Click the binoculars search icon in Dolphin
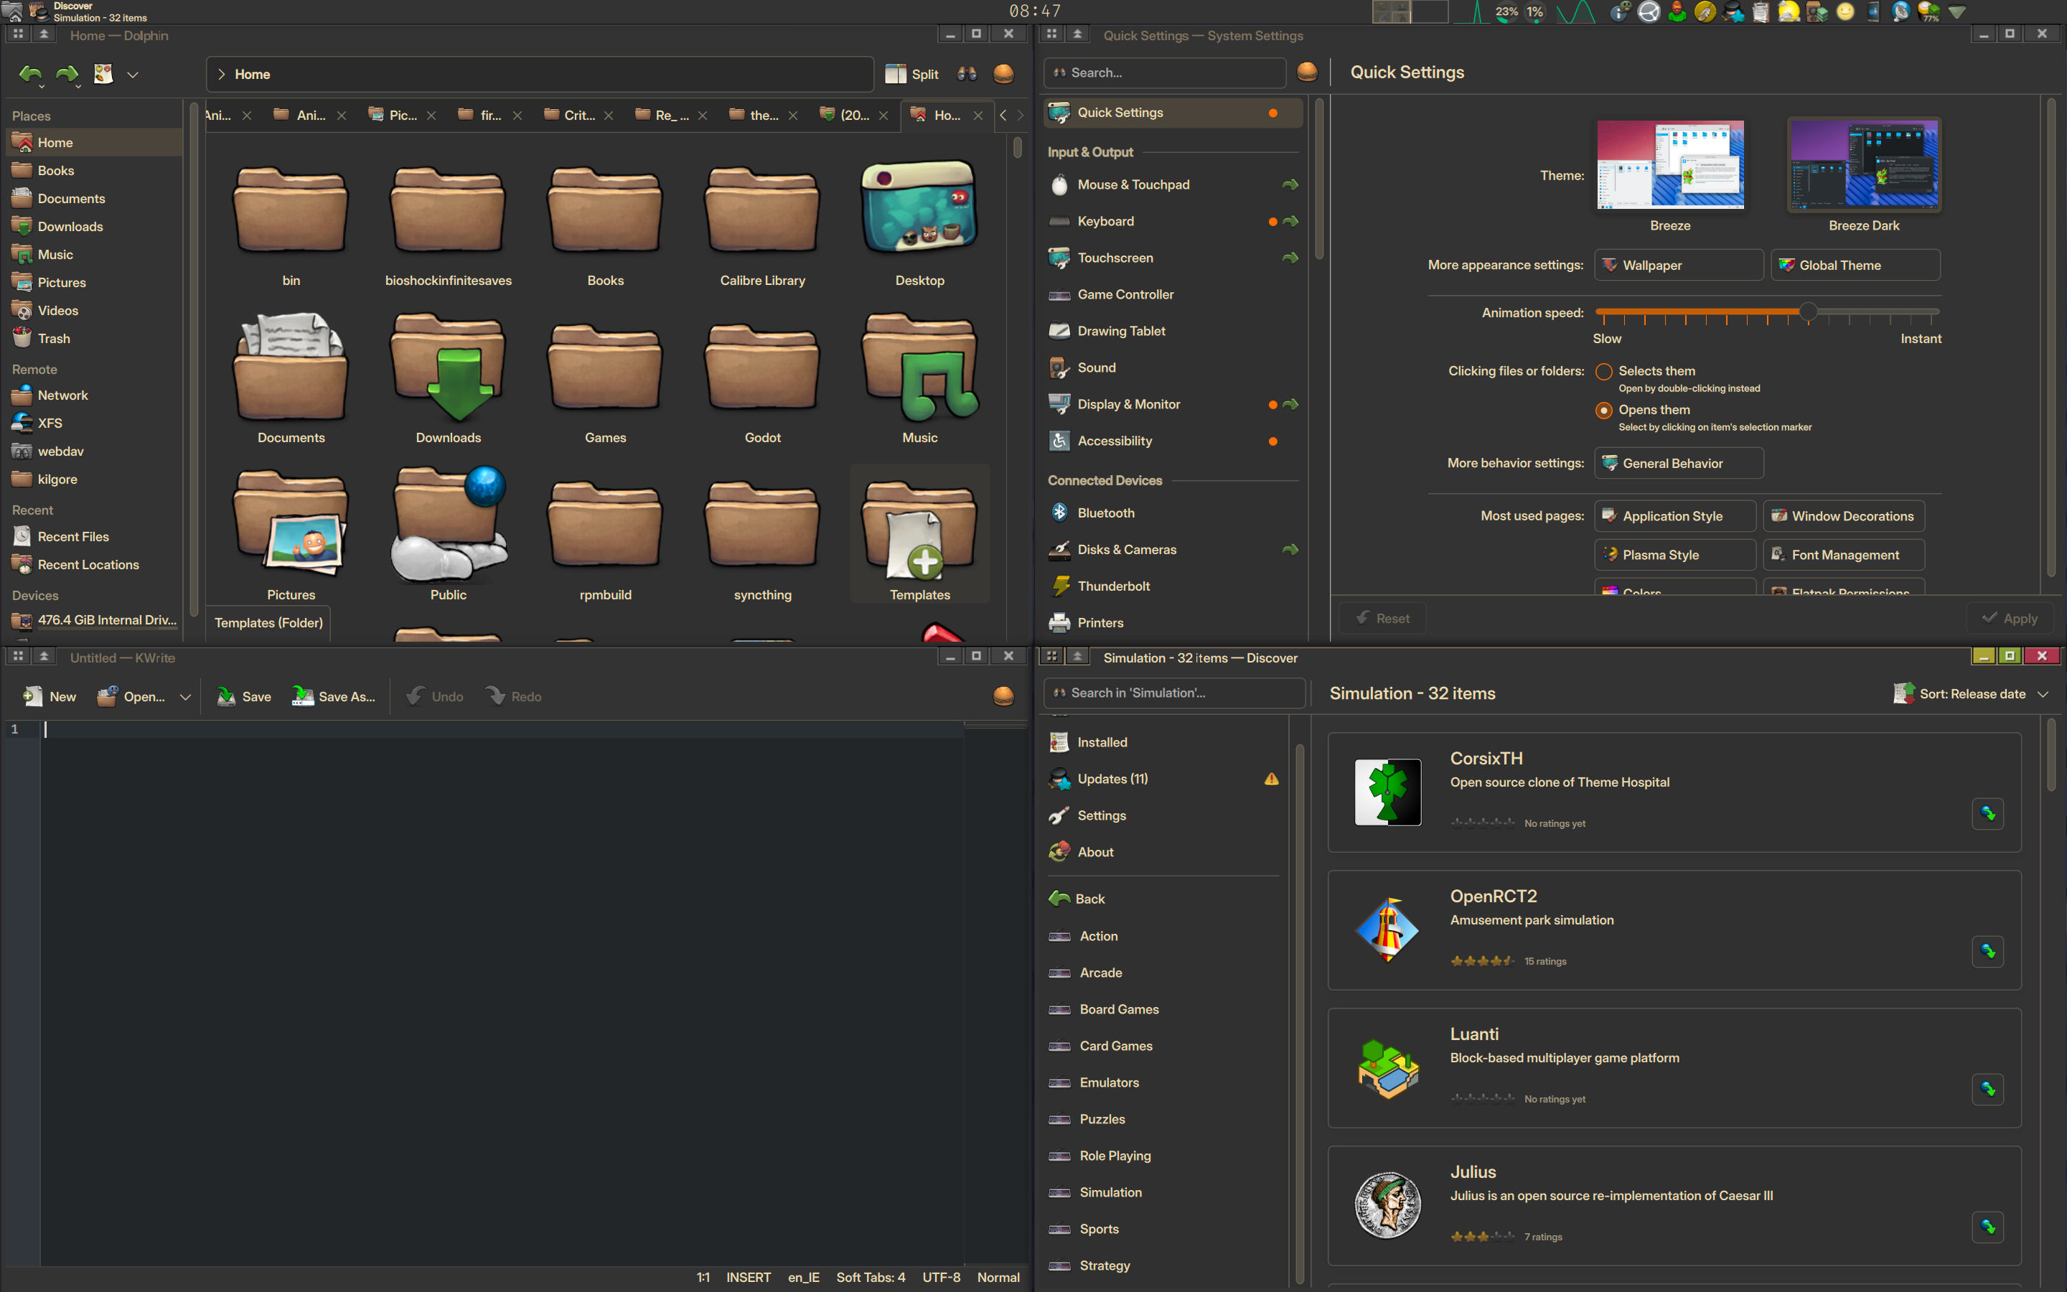Viewport: 2067px width, 1292px height. [x=967, y=75]
